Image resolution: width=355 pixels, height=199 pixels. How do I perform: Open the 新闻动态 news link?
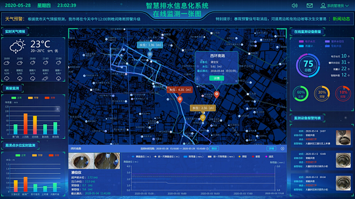[341, 19]
